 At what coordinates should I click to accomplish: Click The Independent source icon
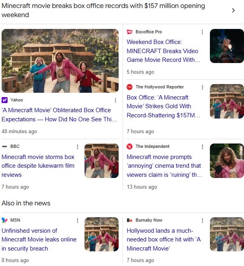(x=130, y=146)
